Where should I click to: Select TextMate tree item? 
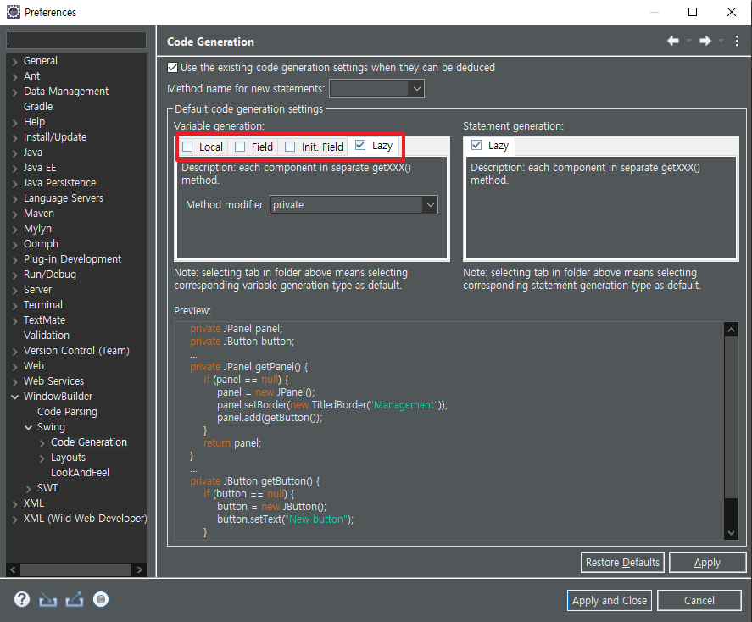click(45, 319)
